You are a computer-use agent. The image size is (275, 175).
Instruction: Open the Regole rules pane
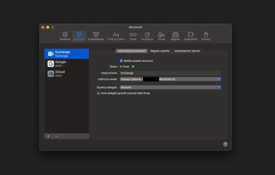click(175, 36)
